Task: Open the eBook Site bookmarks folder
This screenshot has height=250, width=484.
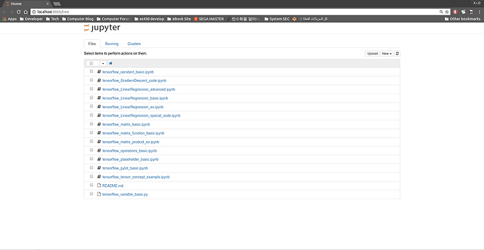Action: [x=179, y=19]
